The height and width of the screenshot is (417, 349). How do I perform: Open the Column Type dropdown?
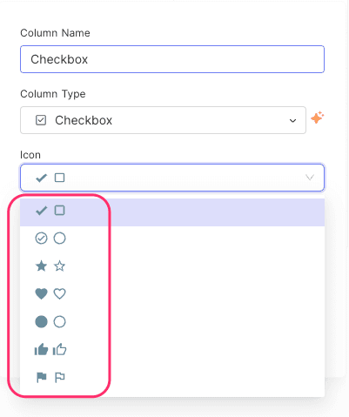(x=163, y=120)
